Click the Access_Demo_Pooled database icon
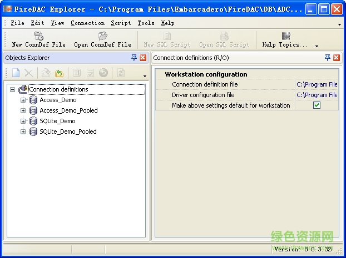 click(33, 110)
